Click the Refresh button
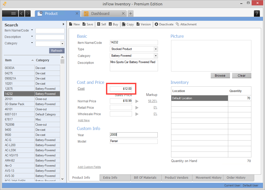This screenshot has height=190, width=265. pyautogui.click(x=57, y=51)
